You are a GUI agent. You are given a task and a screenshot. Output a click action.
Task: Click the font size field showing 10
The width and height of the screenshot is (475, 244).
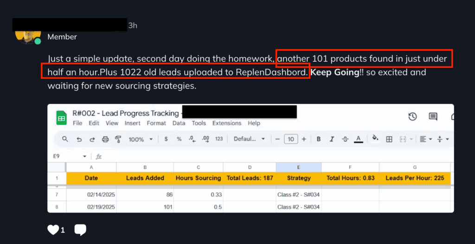[290, 139]
